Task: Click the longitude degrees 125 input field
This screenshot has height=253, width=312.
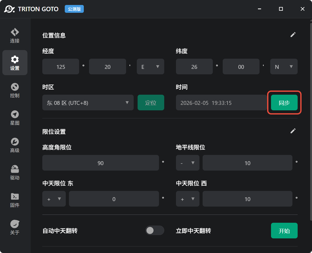Action: click(61, 67)
